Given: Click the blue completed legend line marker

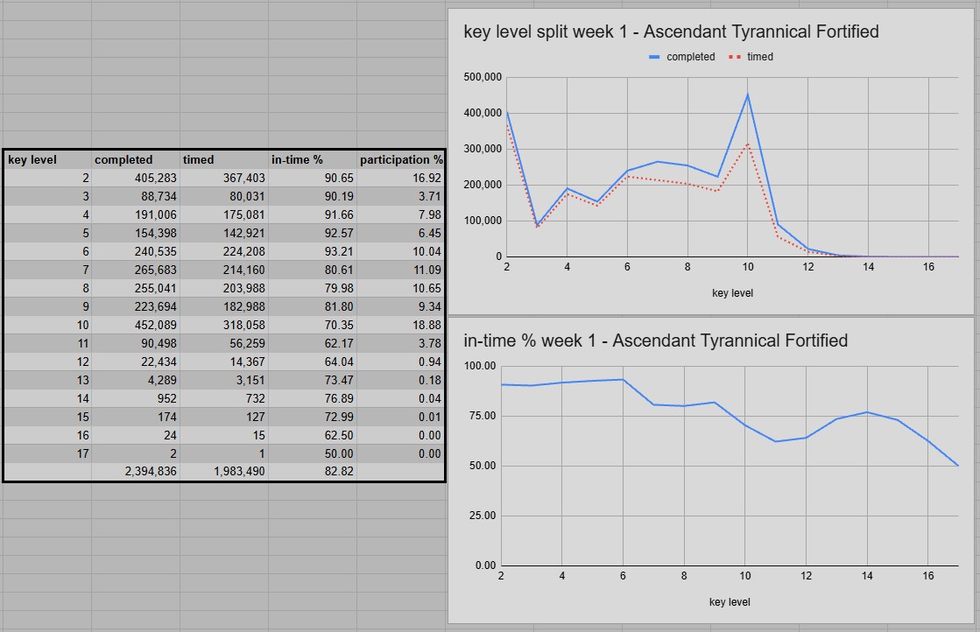Looking at the screenshot, I should coord(653,57).
